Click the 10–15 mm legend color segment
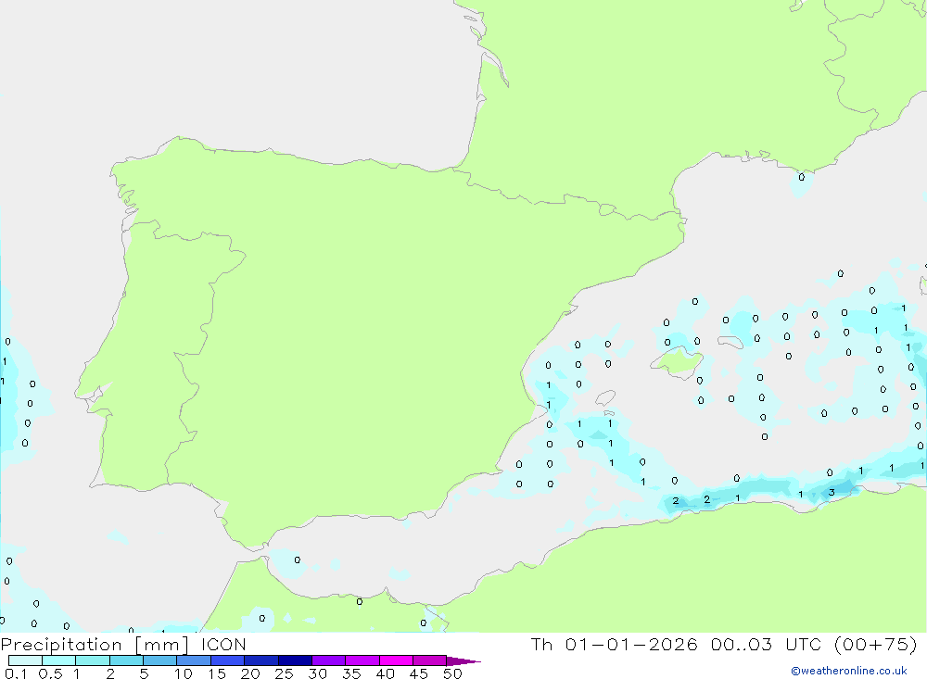This screenshot has width=927, height=679. [194, 660]
